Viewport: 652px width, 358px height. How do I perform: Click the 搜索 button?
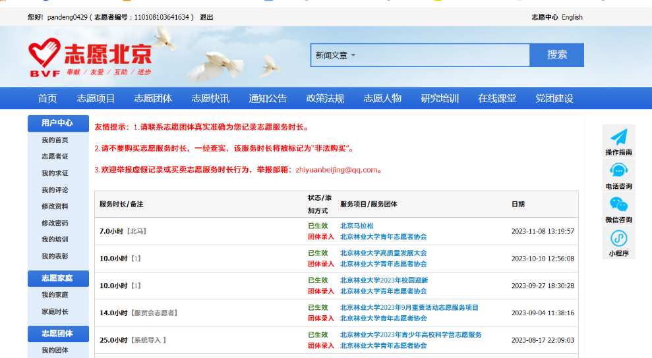tap(557, 55)
